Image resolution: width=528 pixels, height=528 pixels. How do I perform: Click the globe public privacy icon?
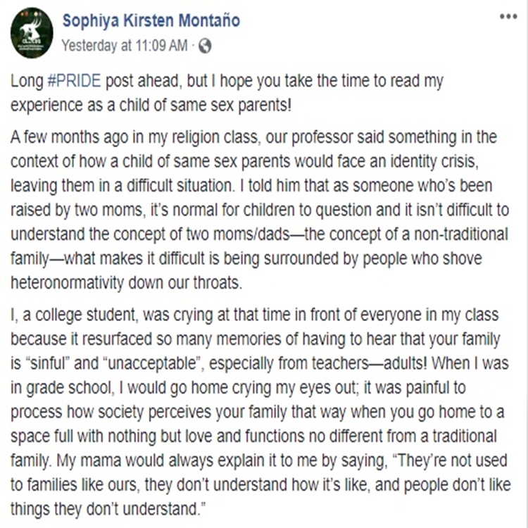click(205, 46)
